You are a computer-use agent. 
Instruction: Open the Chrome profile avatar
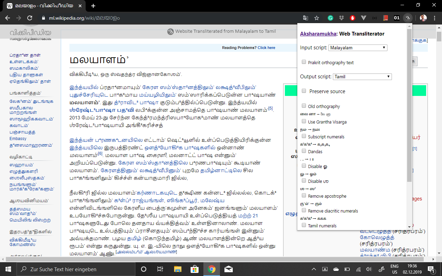[423, 18]
